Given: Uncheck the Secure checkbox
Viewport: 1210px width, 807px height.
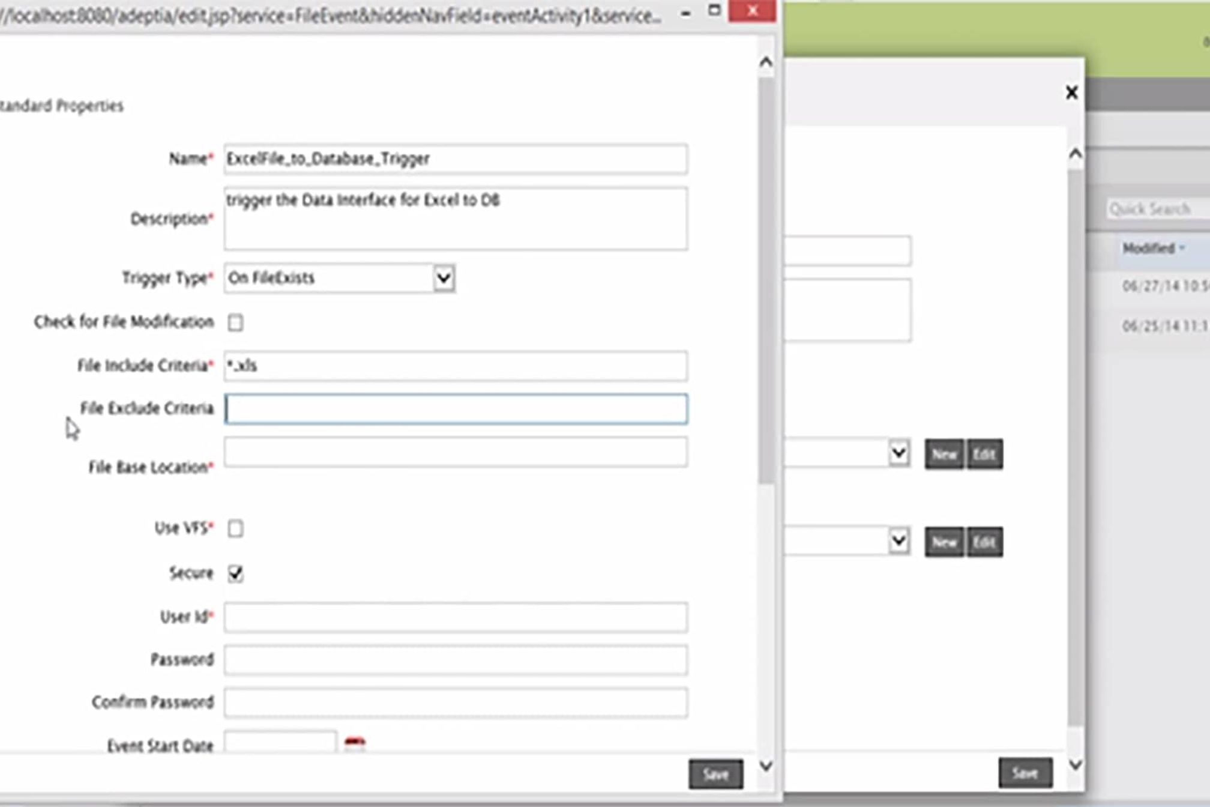Looking at the screenshot, I should (235, 573).
